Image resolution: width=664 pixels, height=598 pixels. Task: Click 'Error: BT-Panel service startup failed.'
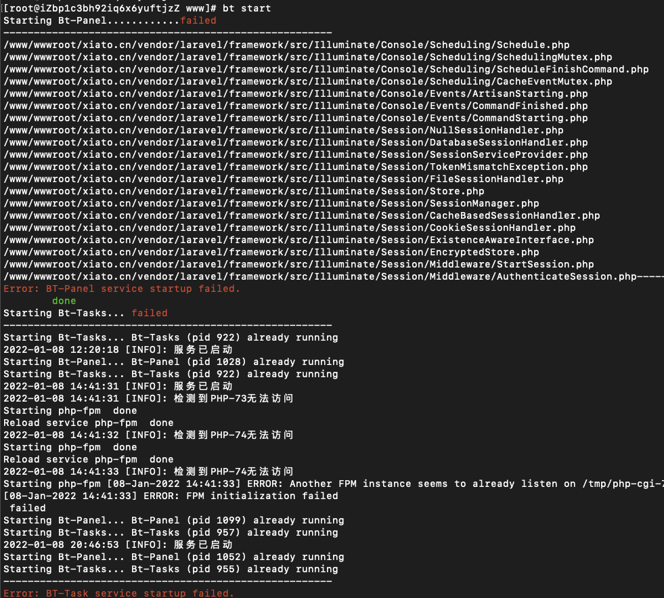[122, 289]
